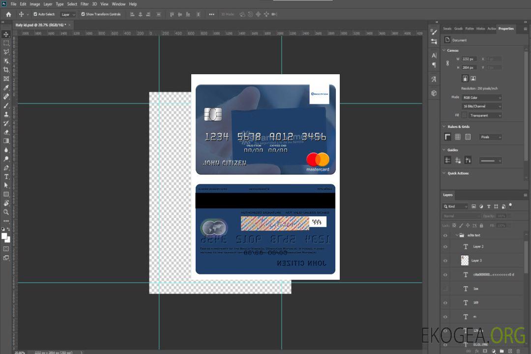Select the Horizontal Type tool
This screenshot has width=531, height=354.
[6, 177]
